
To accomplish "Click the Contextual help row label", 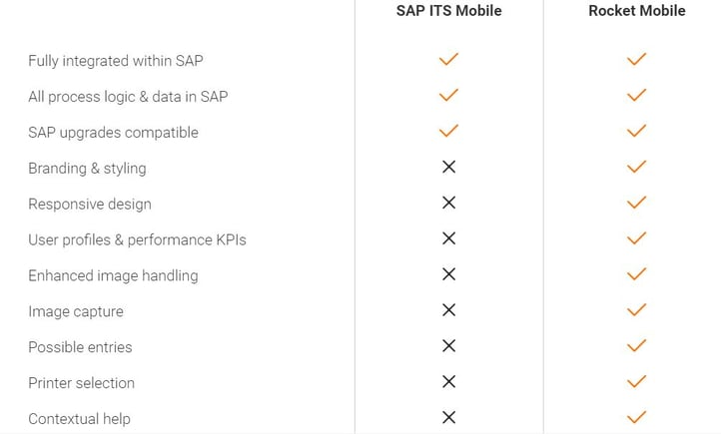I will [79, 419].
